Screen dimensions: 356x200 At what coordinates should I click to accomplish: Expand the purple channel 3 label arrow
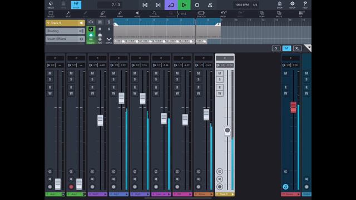point(105,194)
